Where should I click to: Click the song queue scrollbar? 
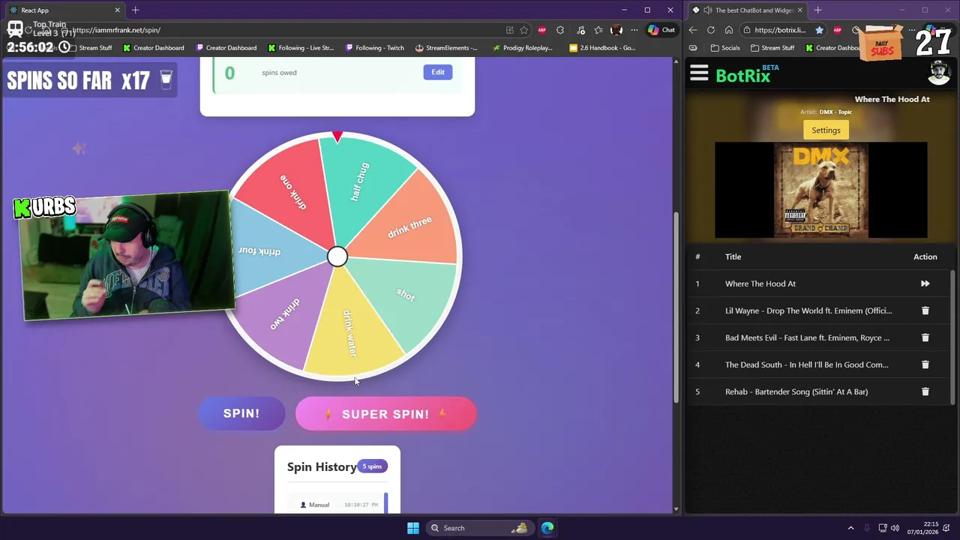(x=952, y=337)
